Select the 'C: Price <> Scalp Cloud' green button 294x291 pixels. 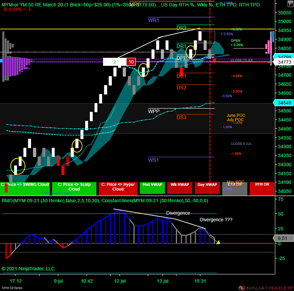(74, 189)
